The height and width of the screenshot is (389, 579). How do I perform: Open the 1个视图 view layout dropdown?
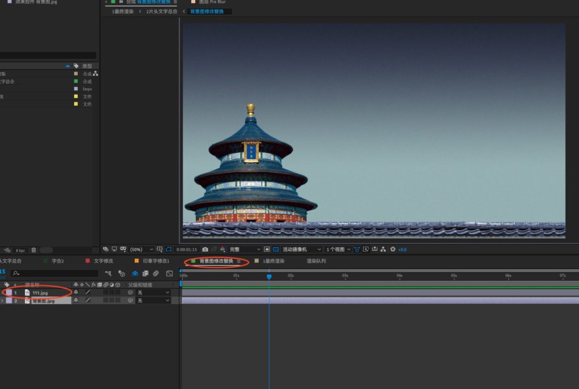coord(338,250)
